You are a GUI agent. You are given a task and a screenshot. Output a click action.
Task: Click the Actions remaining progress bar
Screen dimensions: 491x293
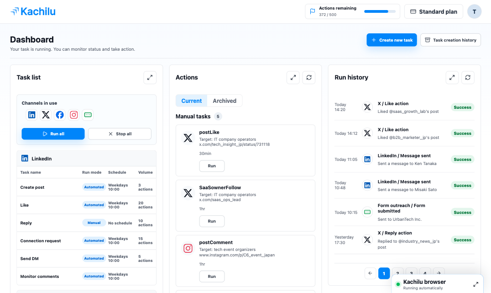[380, 11]
